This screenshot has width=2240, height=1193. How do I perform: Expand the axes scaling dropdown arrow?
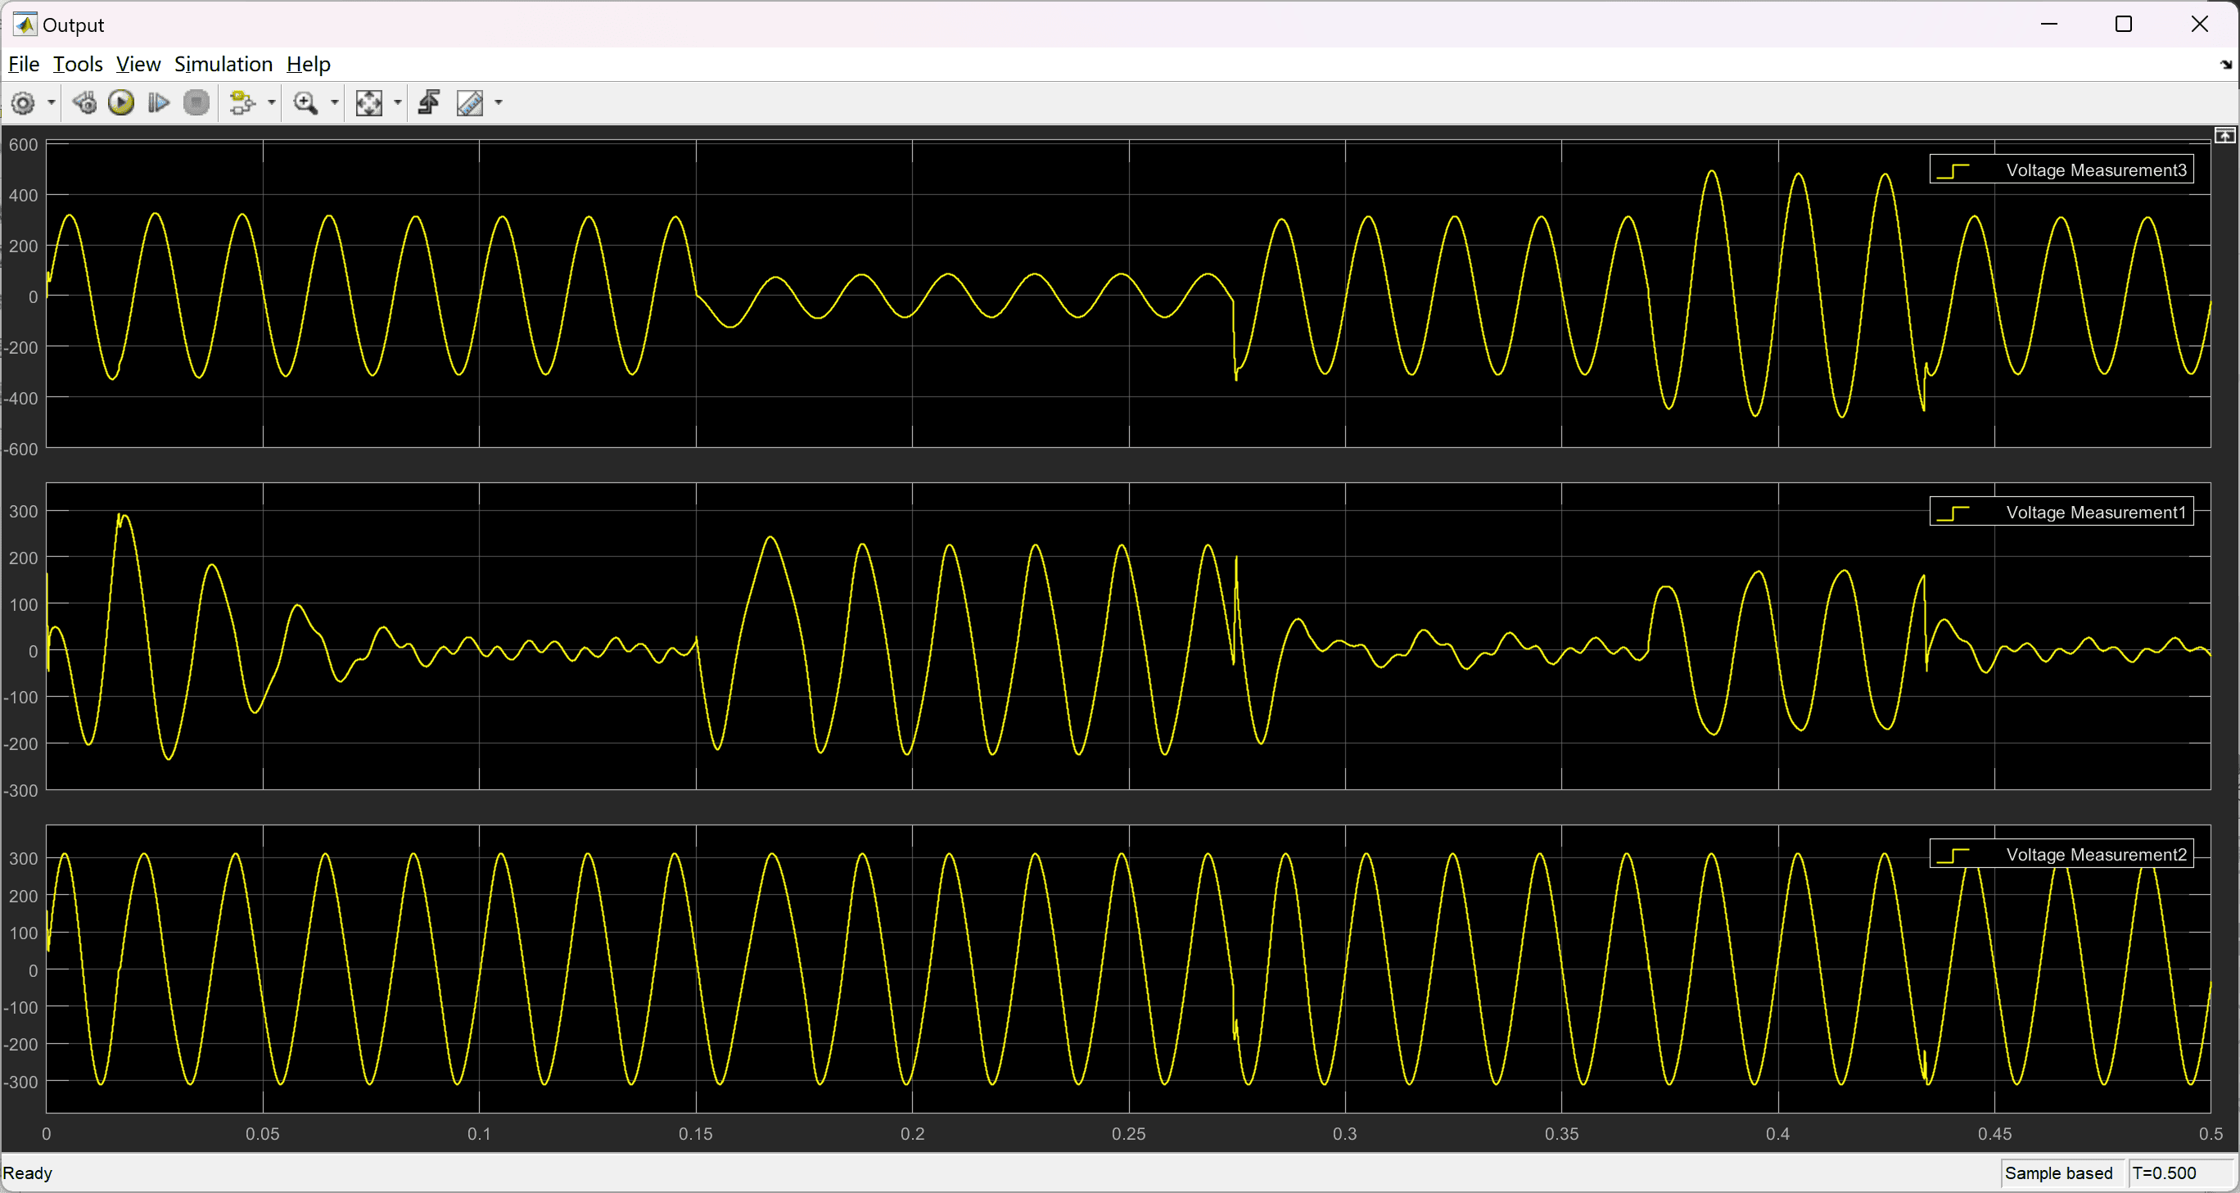click(397, 103)
